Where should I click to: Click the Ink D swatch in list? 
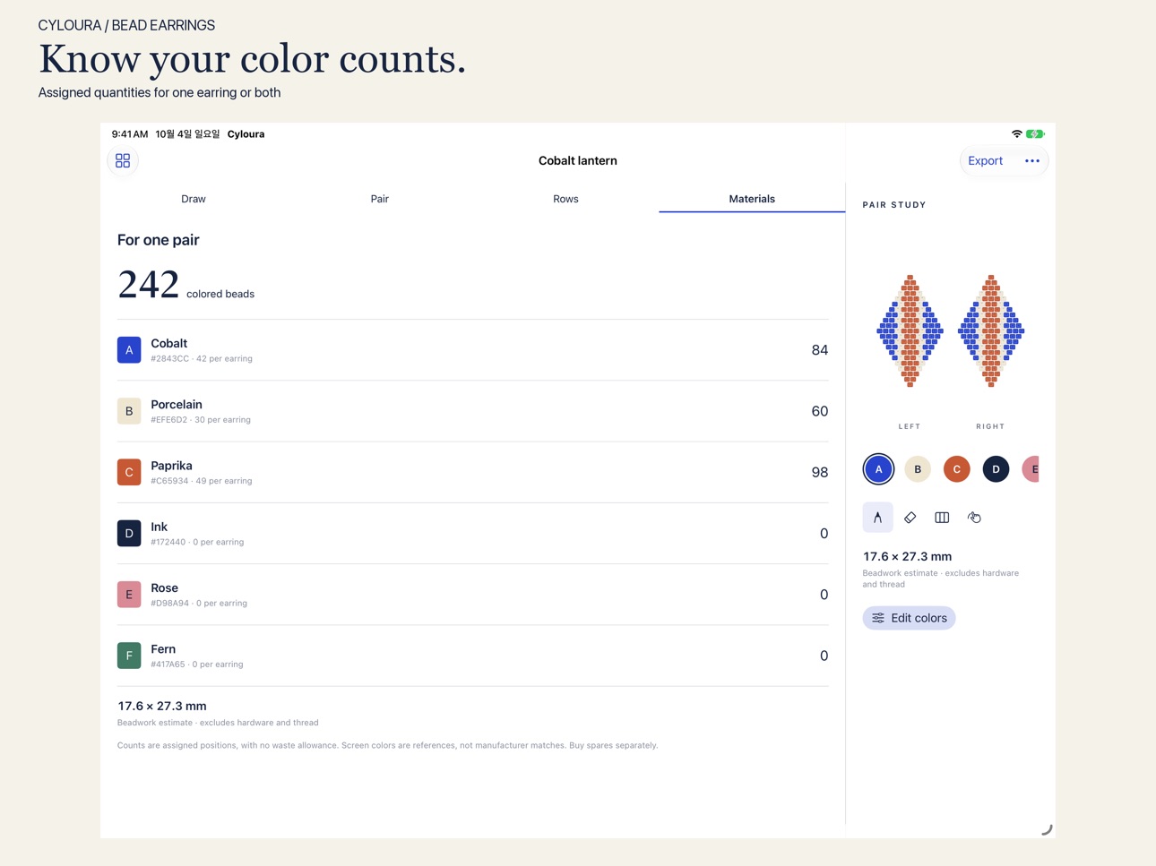coord(129,534)
